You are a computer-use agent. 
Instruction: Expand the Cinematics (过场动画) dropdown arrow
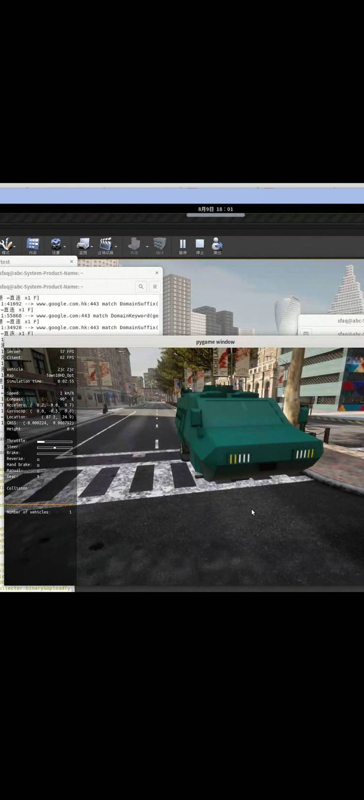point(116,247)
